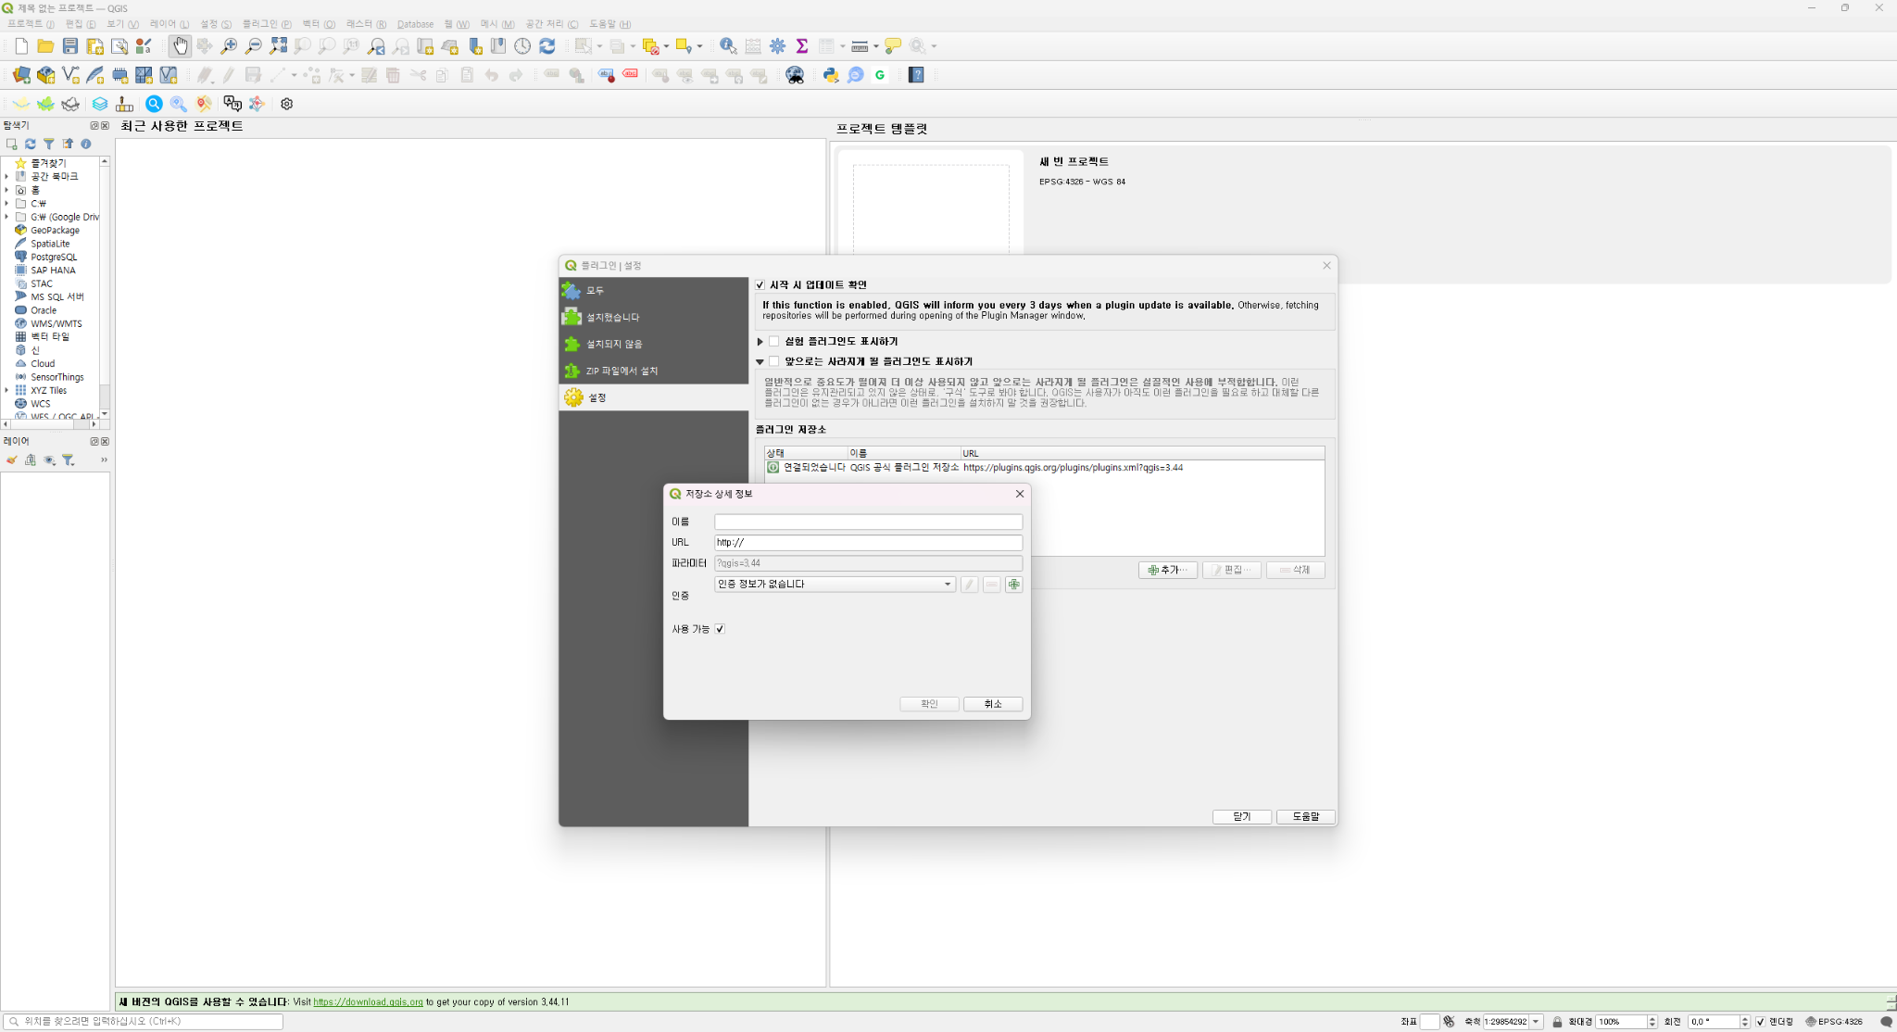1897x1032 pixels.
Task: Click the Zoom Full extent icon
Action: [x=278, y=46]
